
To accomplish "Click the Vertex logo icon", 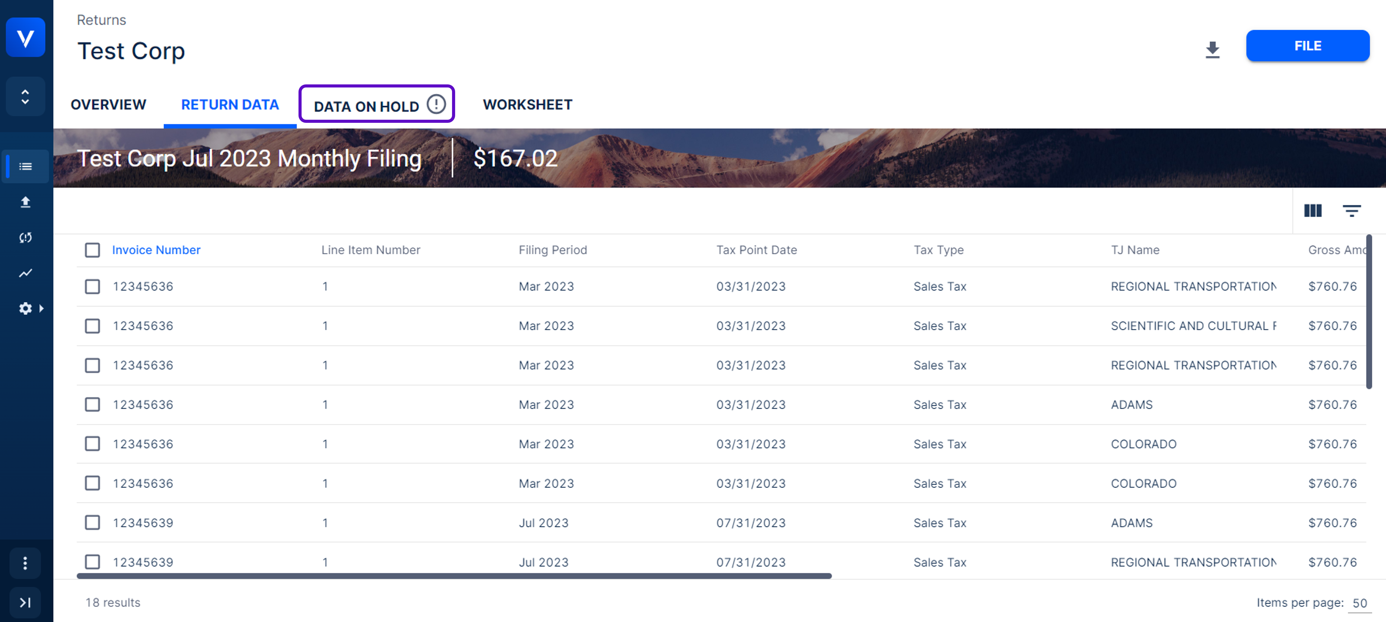I will click(25, 38).
